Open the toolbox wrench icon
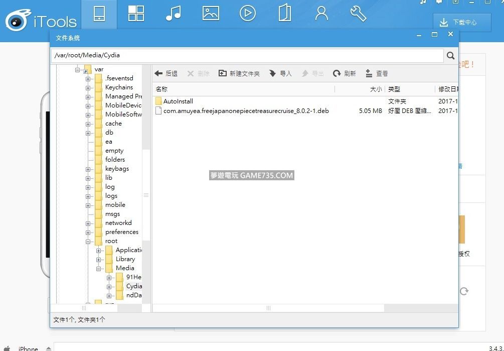 point(358,14)
